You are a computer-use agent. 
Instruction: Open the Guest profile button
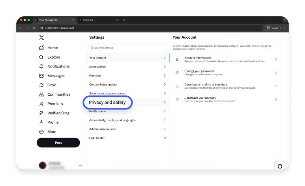tap(272, 28)
